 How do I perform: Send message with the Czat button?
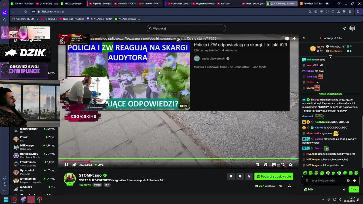(354, 190)
